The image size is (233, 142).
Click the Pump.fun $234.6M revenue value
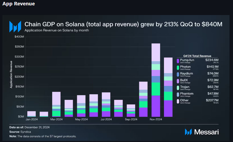(x=212, y=60)
